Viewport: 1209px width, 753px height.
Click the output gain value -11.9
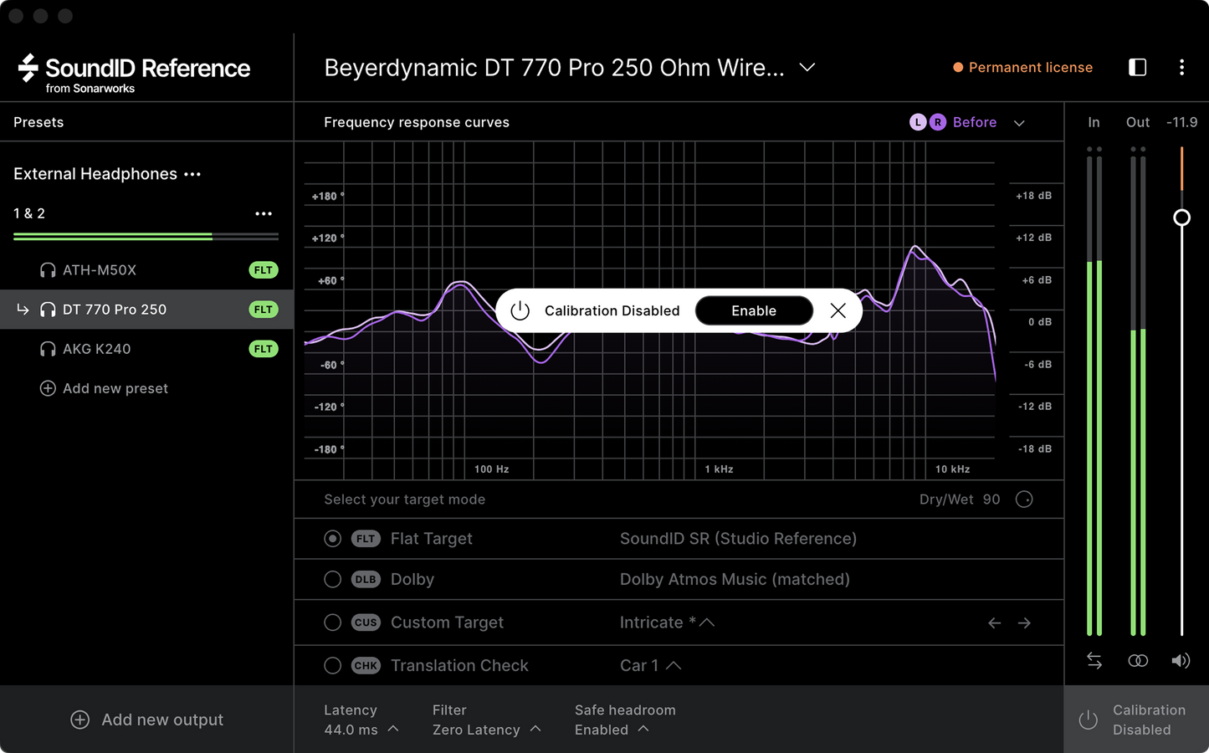point(1181,122)
